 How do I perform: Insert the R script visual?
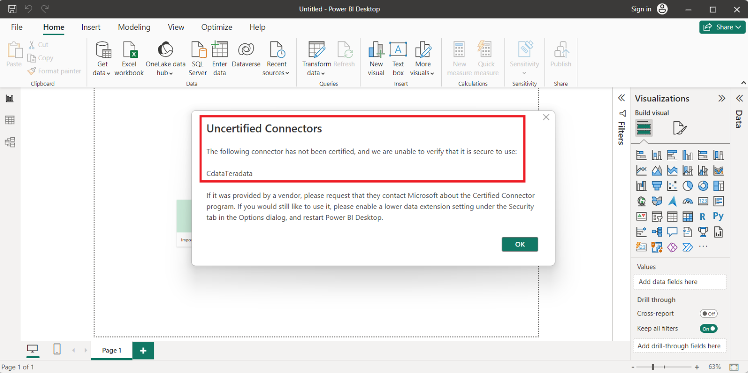point(703,217)
